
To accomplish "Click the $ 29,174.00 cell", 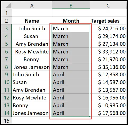I will pos(108,36).
